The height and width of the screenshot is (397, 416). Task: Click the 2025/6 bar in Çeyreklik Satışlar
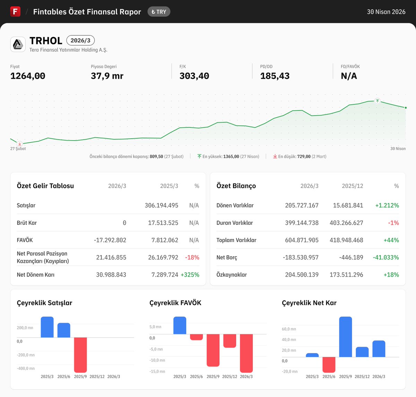[64, 330]
